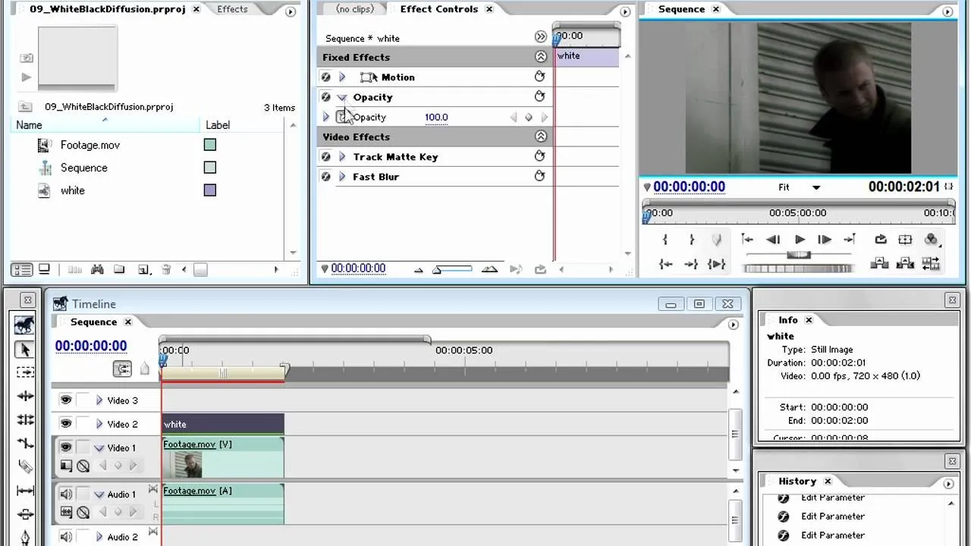
Task: Reset the Fast Blur effect
Action: pos(540,176)
